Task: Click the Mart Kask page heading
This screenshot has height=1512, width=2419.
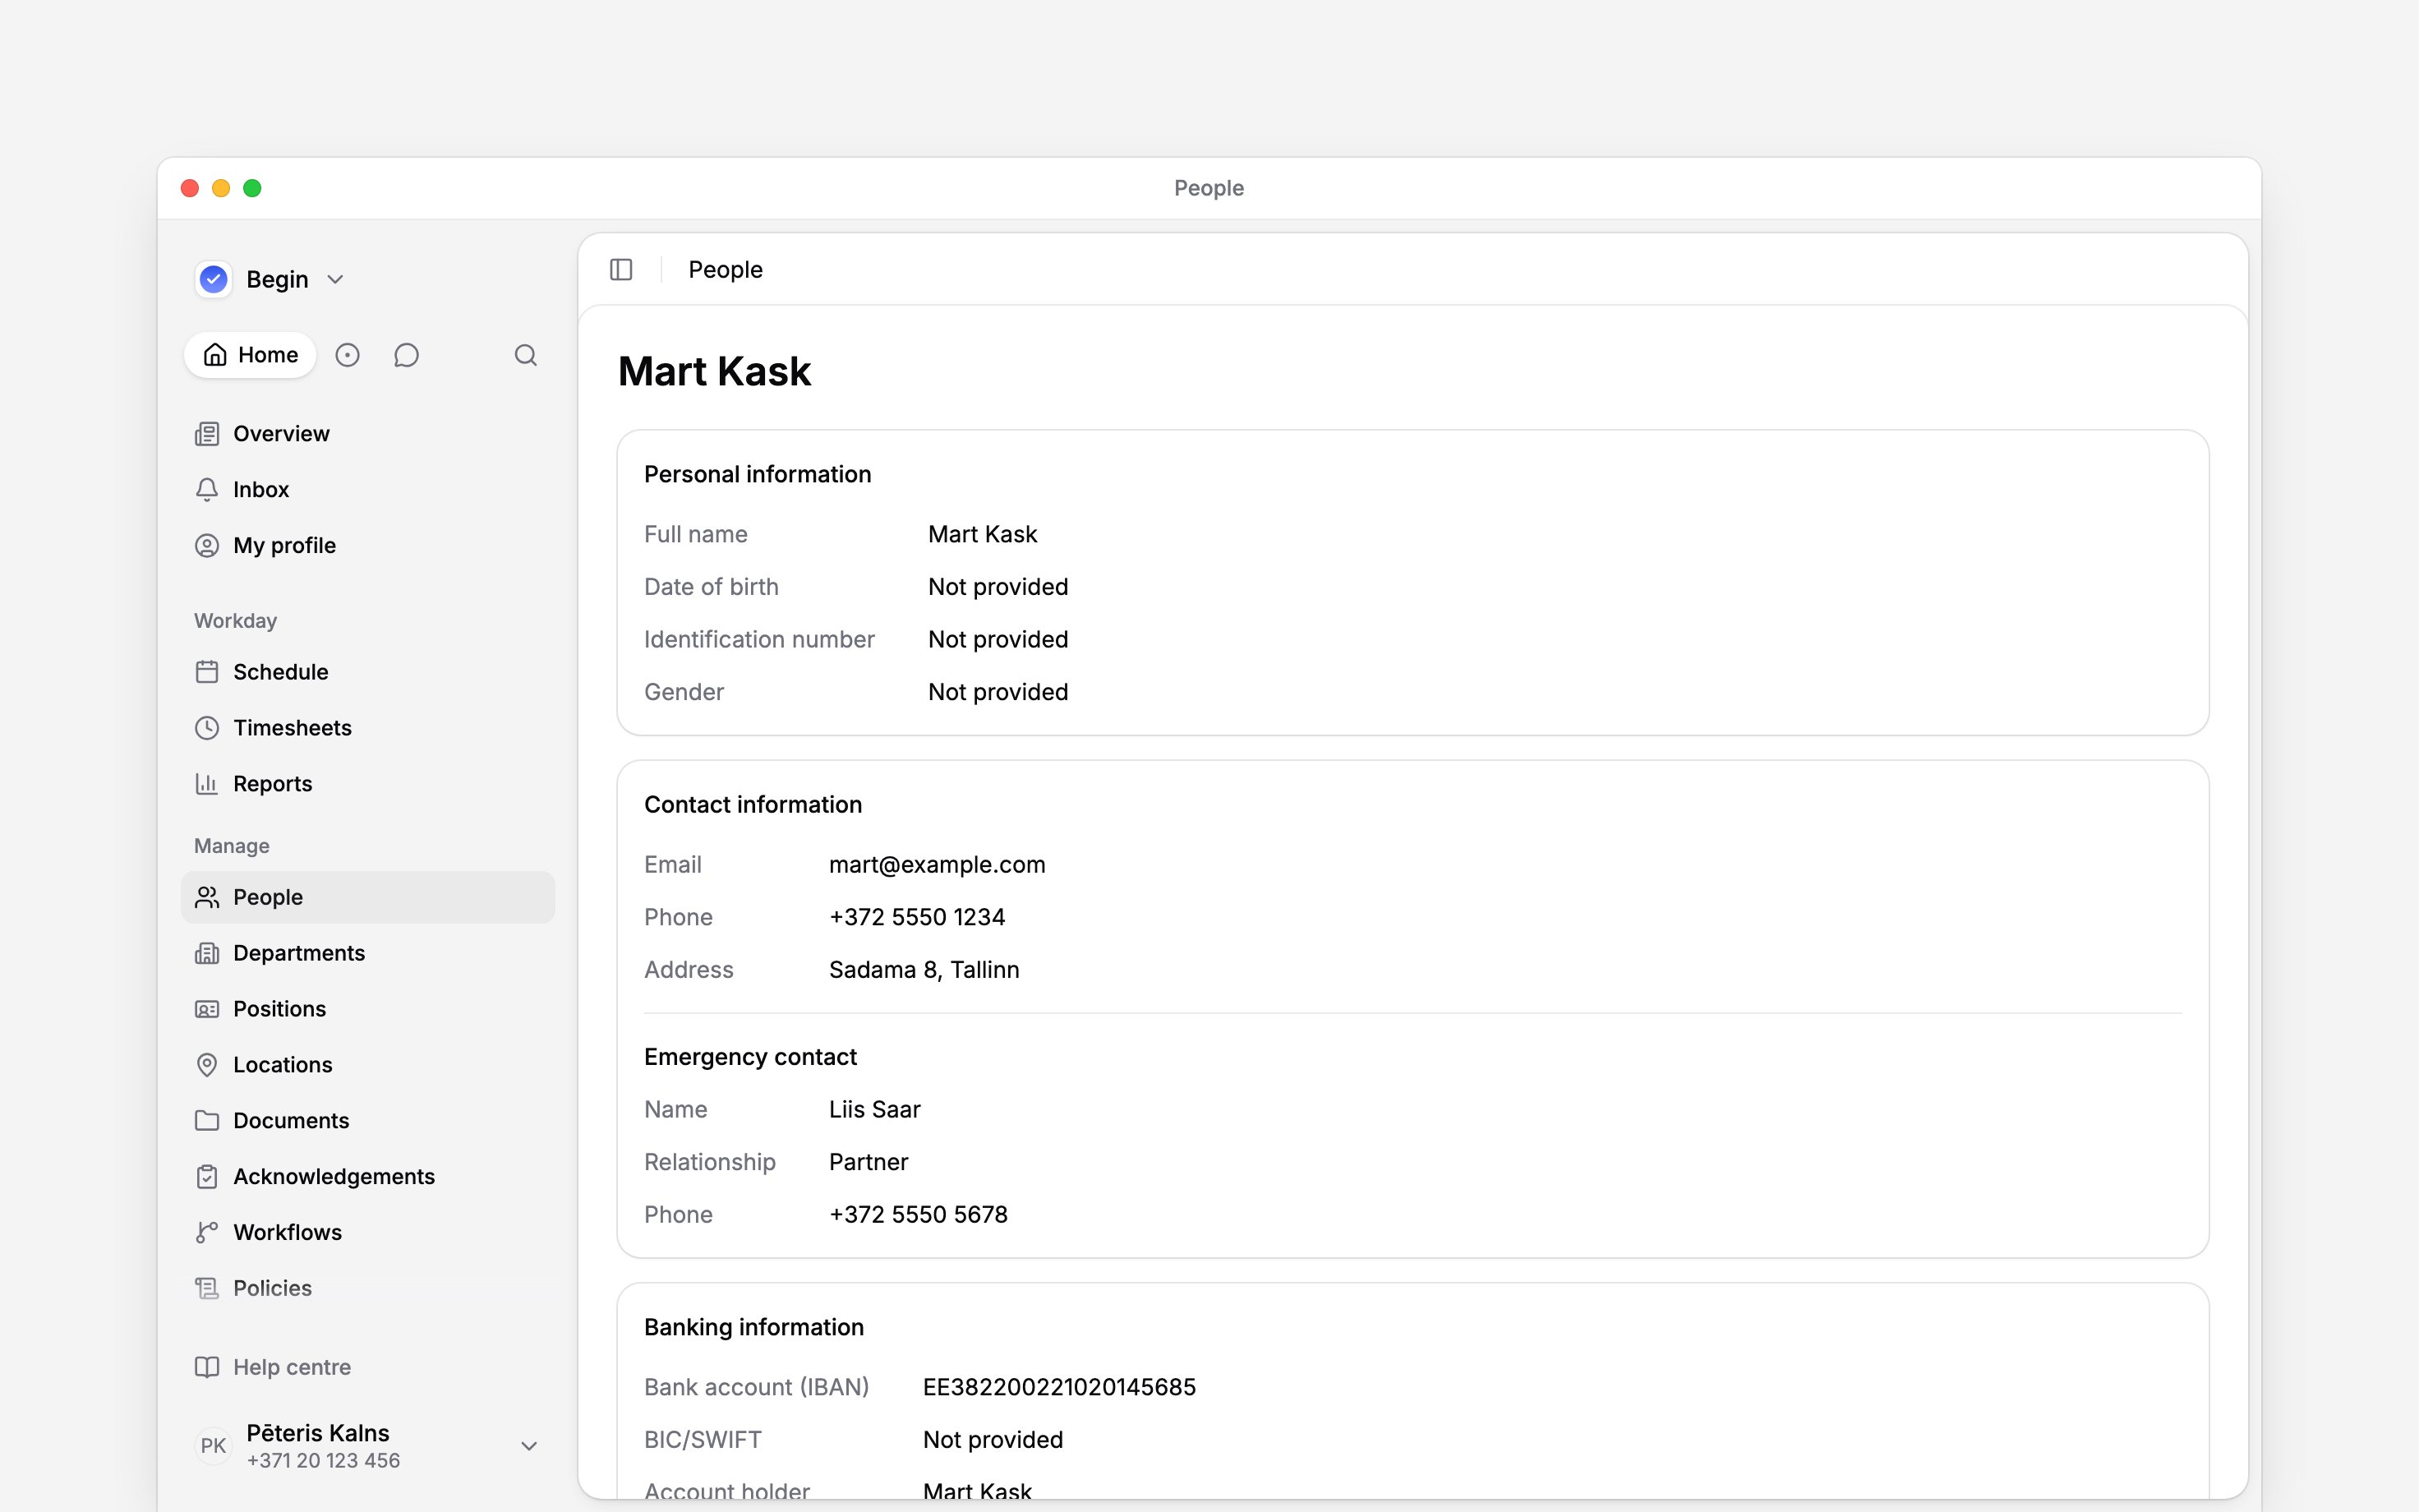Action: tap(714, 372)
